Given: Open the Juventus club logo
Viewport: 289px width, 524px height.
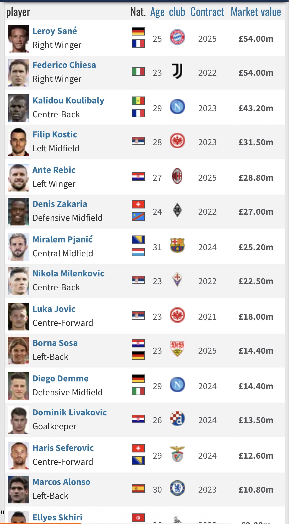Looking at the screenshot, I should [x=177, y=71].
